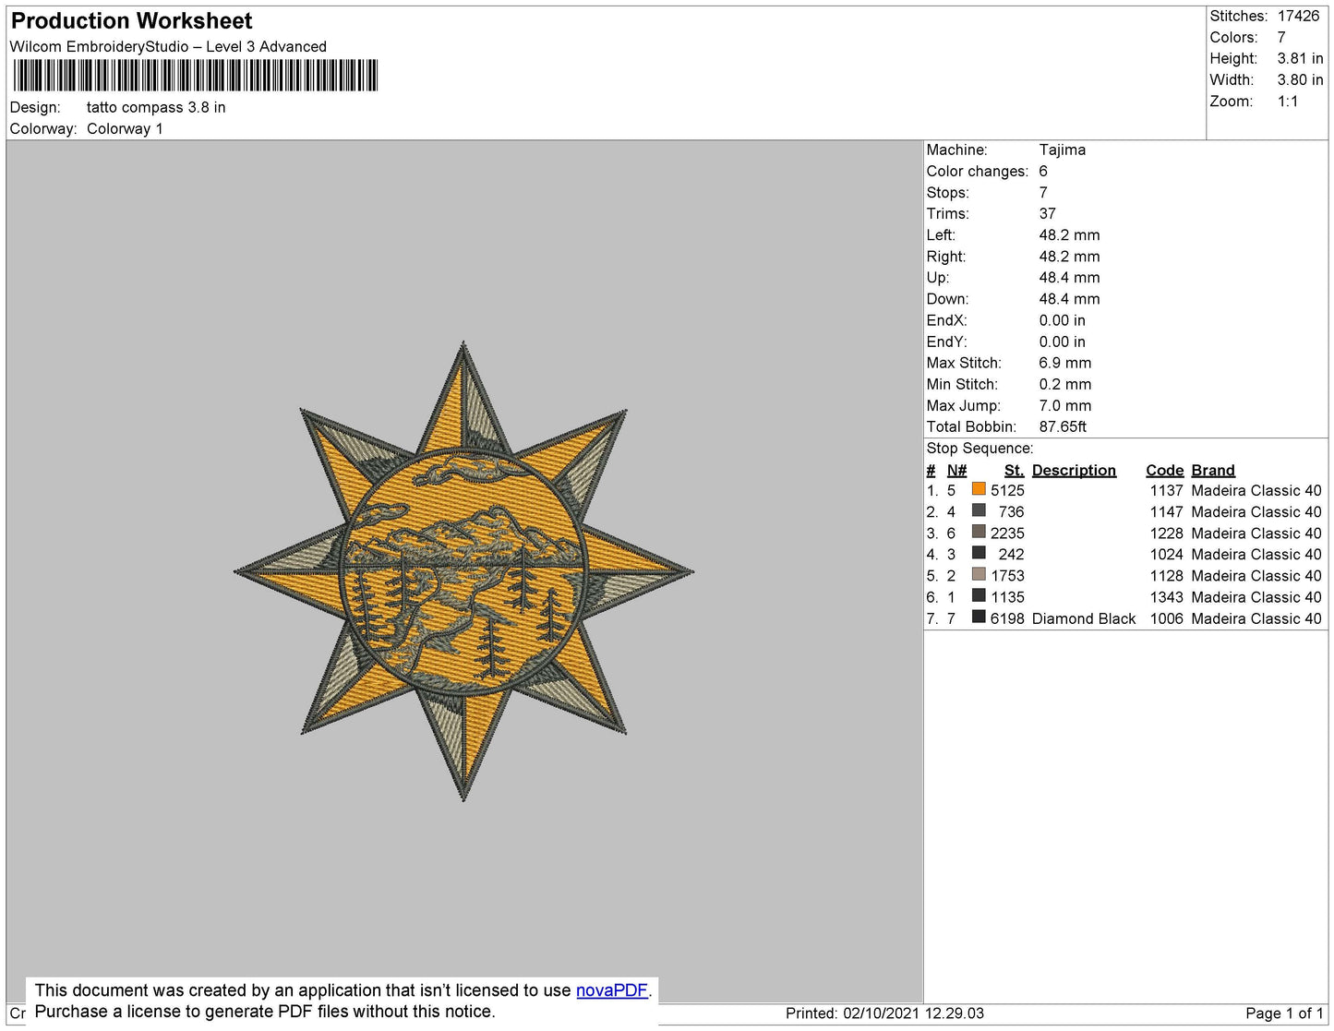This screenshot has height=1031, width=1334.
Task: Click the 'Production Worksheet' title
Action: [x=131, y=21]
